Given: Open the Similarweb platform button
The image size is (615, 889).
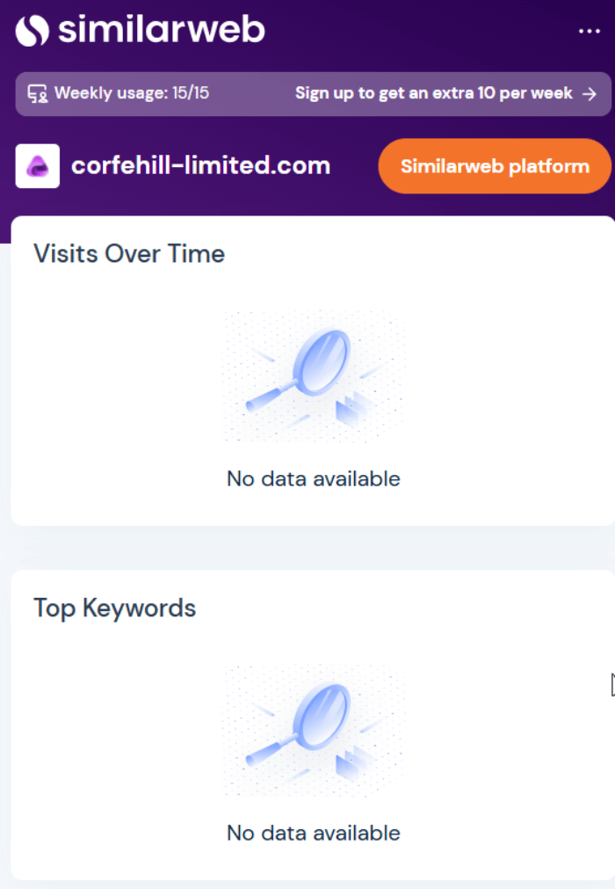Looking at the screenshot, I should tap(495, 166).
